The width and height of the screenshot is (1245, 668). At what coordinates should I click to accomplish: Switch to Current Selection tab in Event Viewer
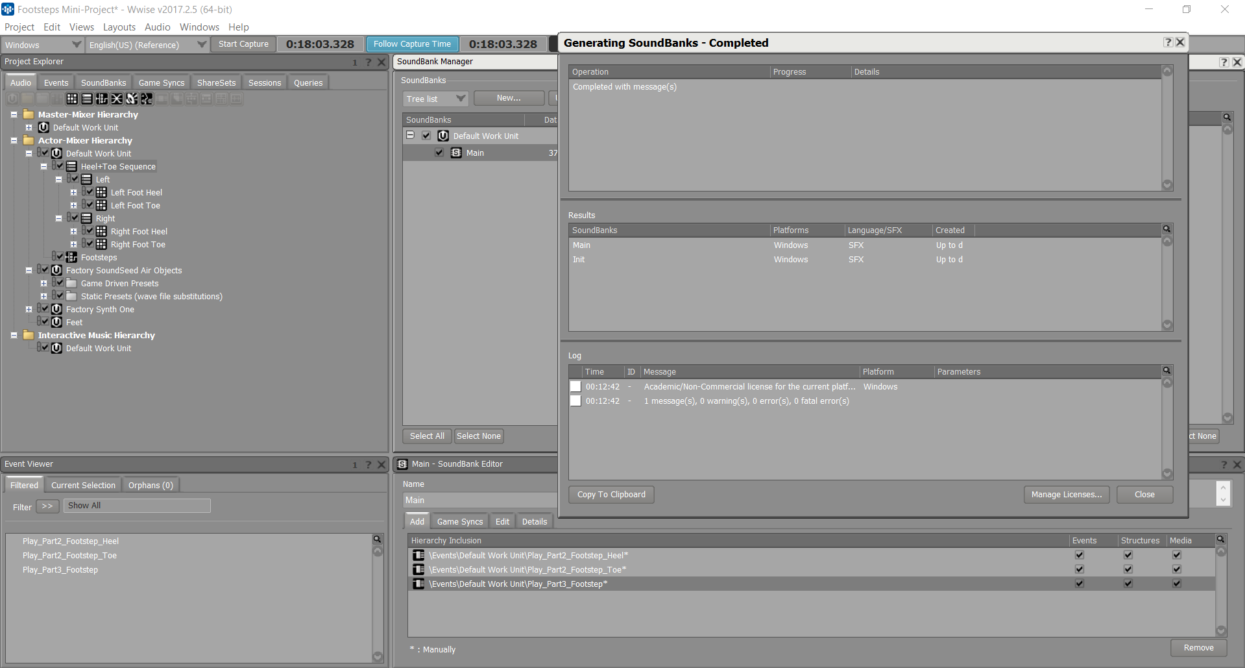coord(83,485)
